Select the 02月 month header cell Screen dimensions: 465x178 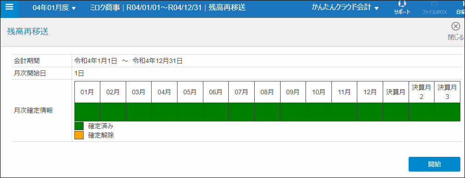tap(113, 92)
